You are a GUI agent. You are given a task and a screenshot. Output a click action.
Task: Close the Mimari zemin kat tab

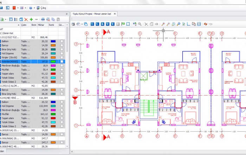tap(115, 14)
